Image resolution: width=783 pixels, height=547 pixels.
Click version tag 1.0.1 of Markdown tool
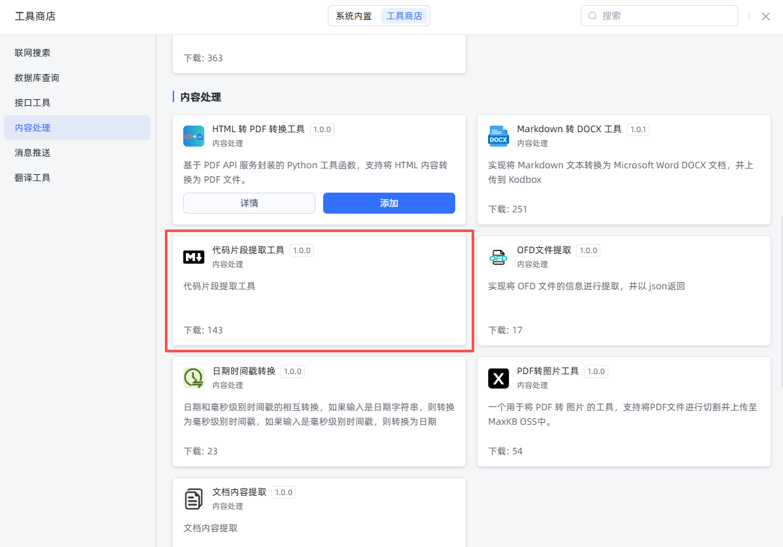(x=638, y=130)
